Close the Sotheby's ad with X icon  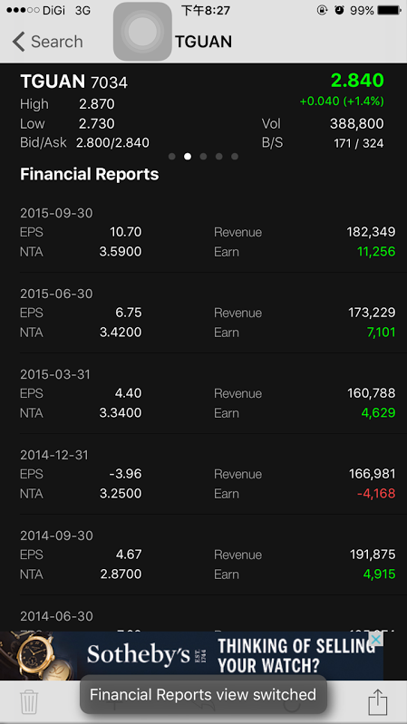[x=377, y=640]
